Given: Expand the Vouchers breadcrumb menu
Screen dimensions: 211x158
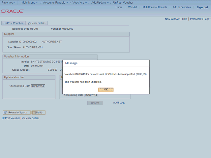Looking at the screenshot, I should (79, 3).
